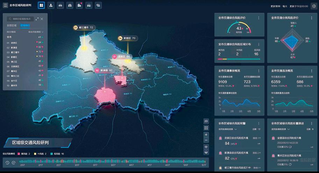
Task: Click the fullscreen map icon below 2D
Action: point(206,128)
